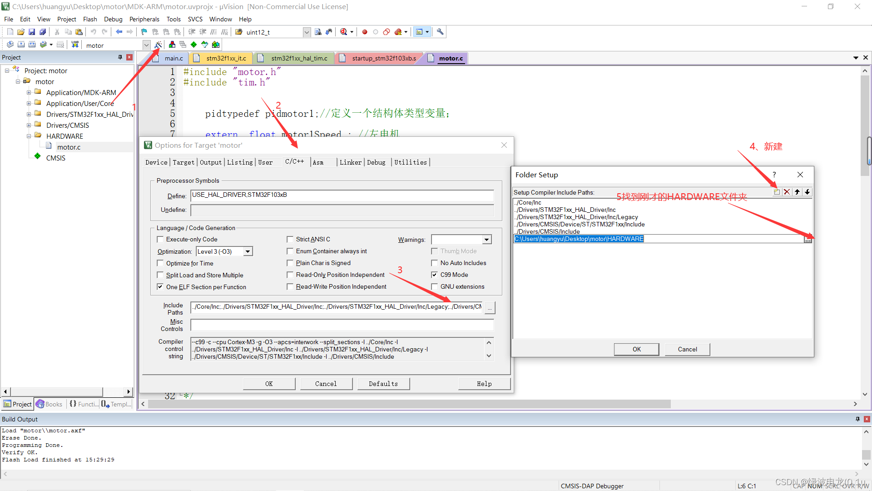Viewport: 872px width, 491px height.
Task: Open File Extensions, Books and Environment icon
Action: click(x=172, y=45)
